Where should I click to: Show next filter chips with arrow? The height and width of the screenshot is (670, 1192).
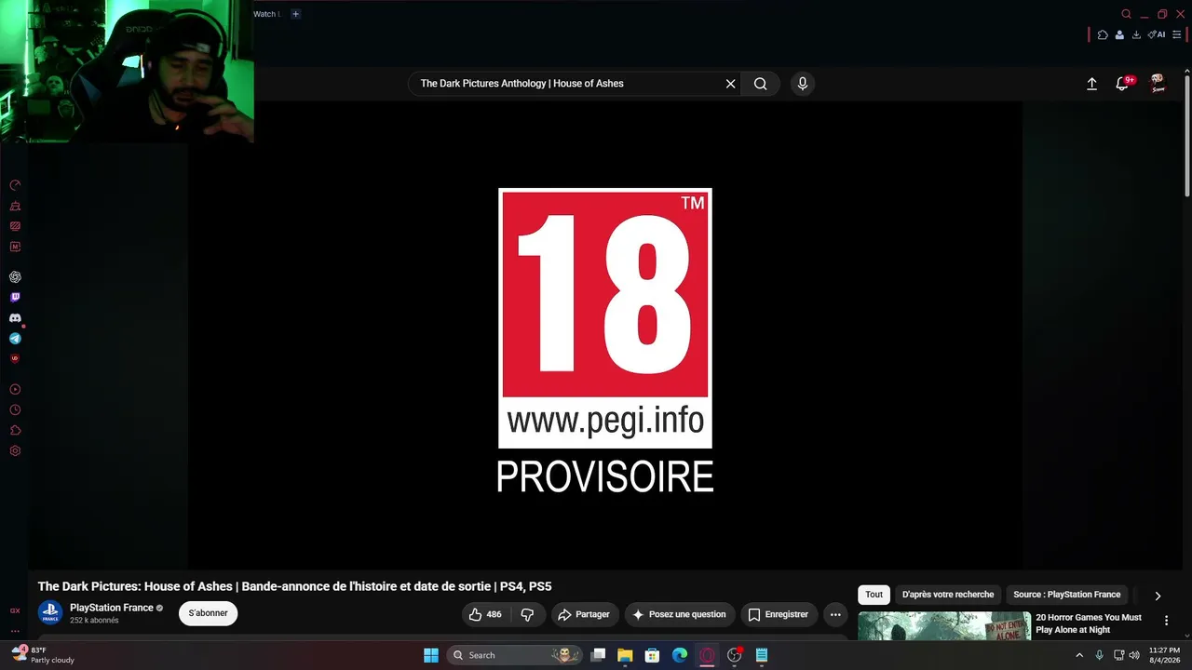pos(1158,596)
